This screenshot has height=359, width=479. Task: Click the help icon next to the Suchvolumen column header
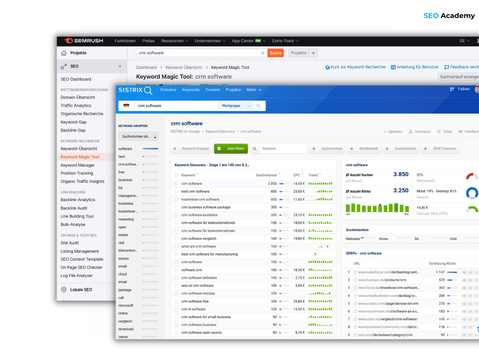click(279, 175)
